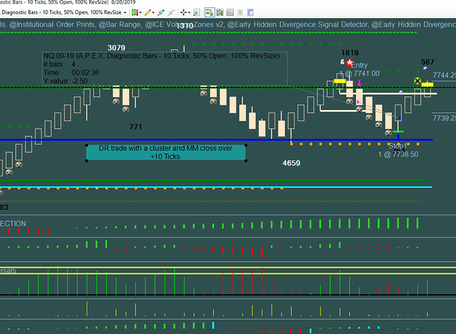Click the 7744.25 price marker

point(444,75)
